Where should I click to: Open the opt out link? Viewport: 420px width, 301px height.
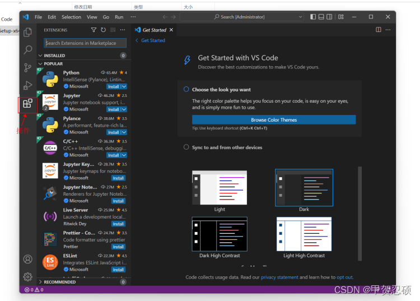coord(345,277)
